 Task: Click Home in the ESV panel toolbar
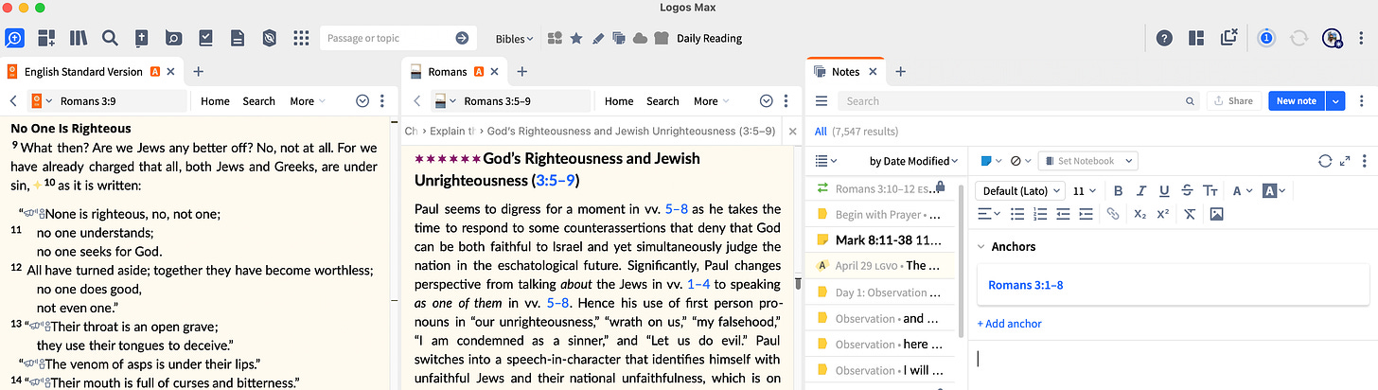pos(215,101)
